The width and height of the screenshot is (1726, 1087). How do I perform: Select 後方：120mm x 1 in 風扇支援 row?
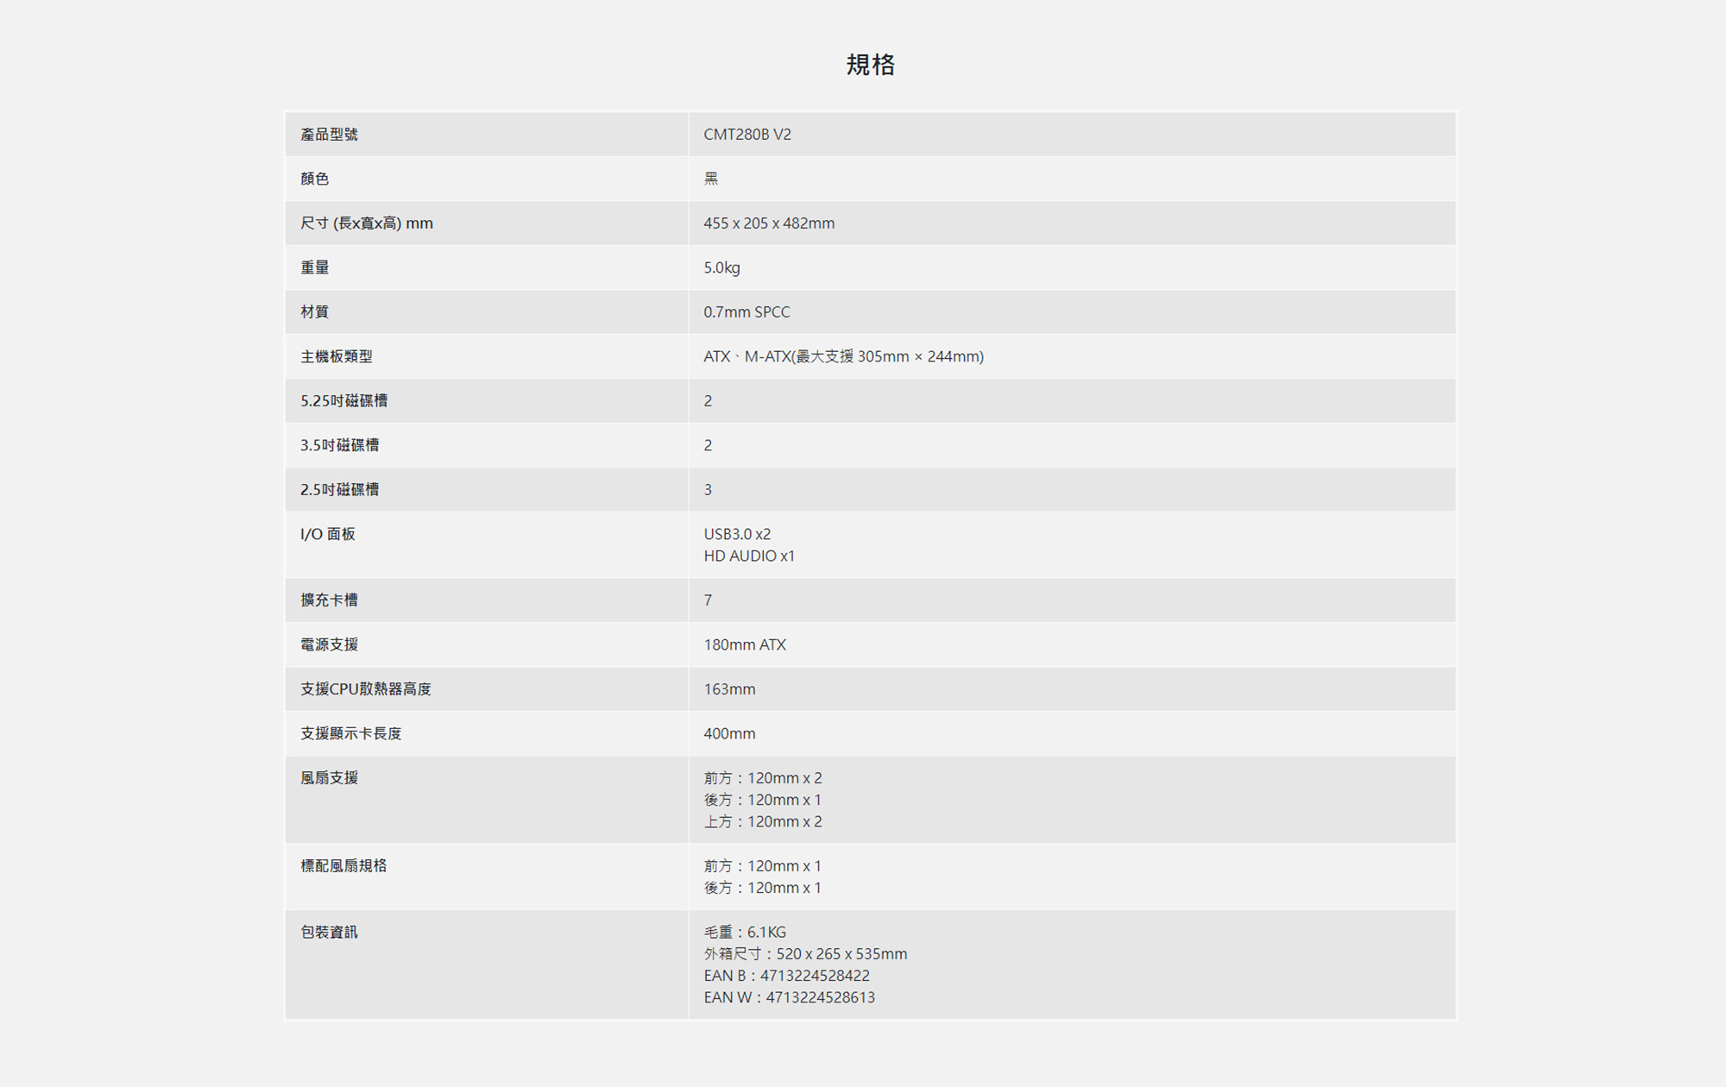(x=763, y=800)
